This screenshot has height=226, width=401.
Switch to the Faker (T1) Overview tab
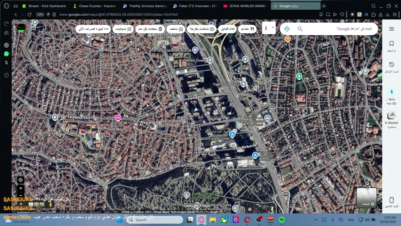coord(195,6)
